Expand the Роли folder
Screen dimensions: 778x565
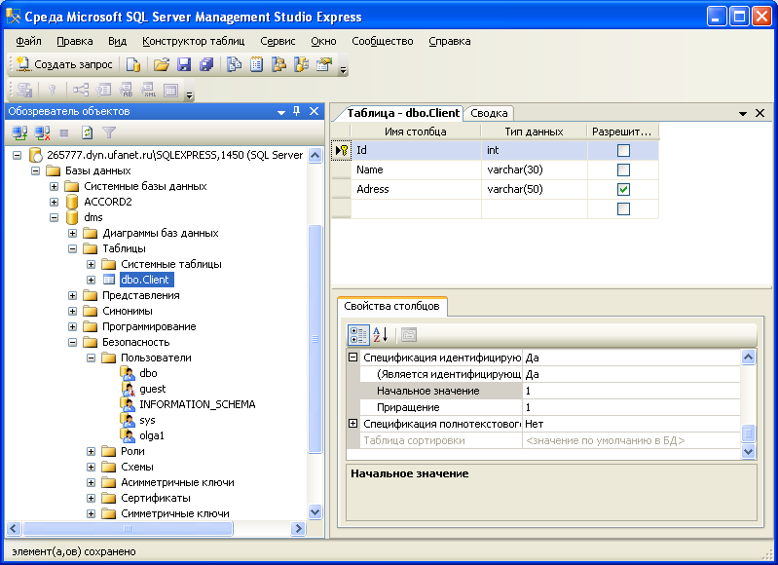coord(91,452)
